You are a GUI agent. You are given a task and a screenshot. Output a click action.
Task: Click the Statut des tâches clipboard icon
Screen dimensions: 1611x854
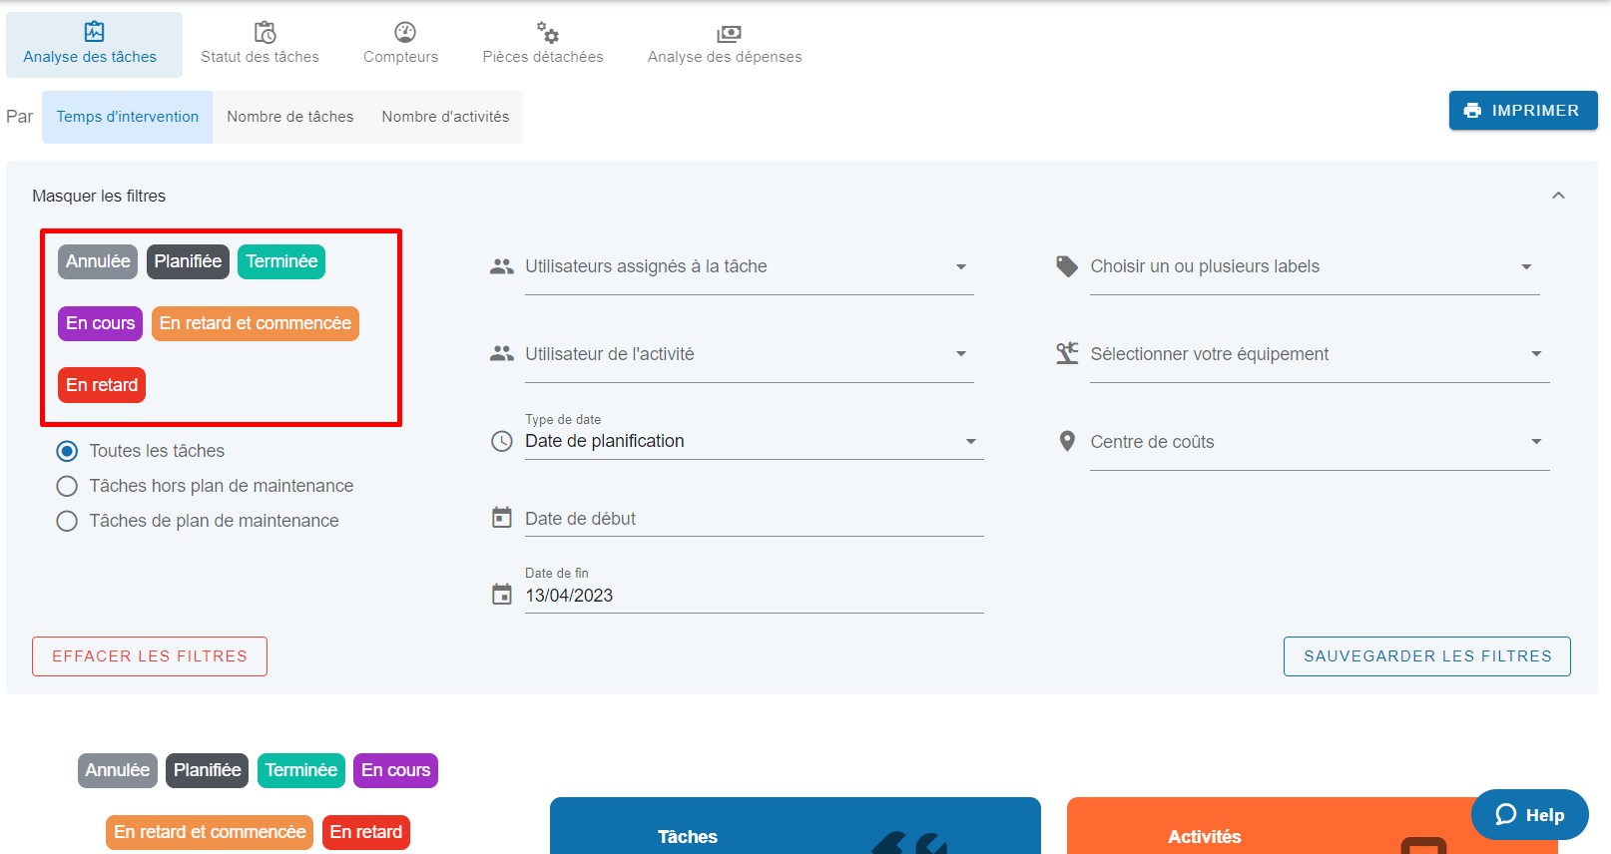(x=265, y=32)
